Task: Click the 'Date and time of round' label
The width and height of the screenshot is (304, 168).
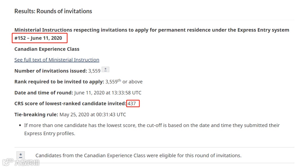Action: point(44,93)
